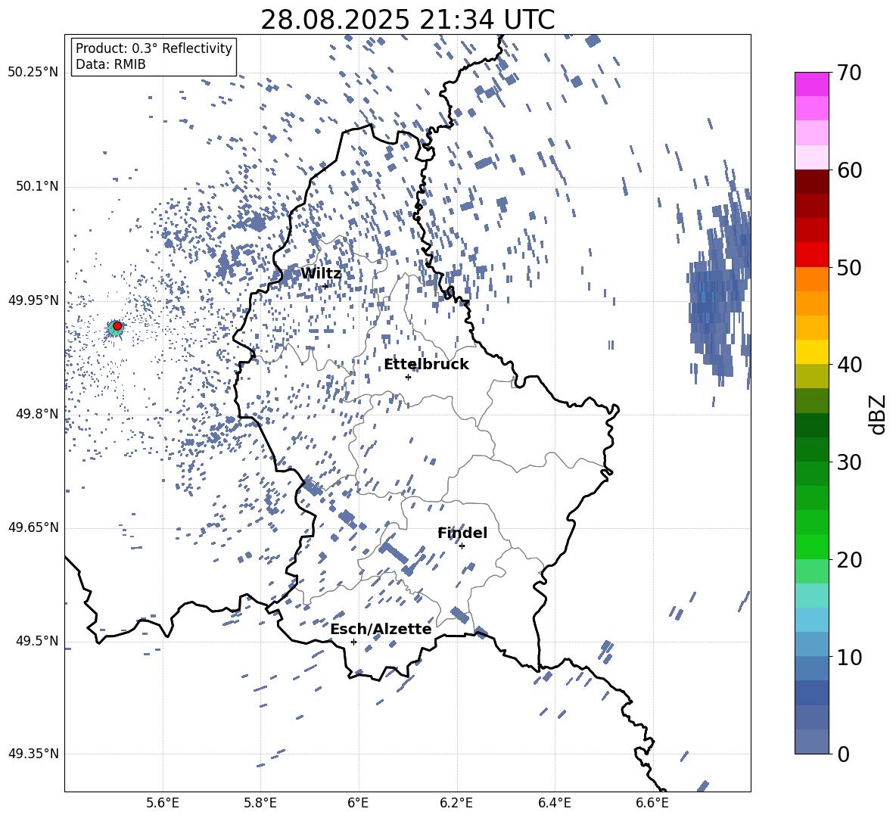Image resolution: width=896 pixels, height=818 pixels.
Task: Click the dBZ colorbar axis label
Action: point(879,414)
